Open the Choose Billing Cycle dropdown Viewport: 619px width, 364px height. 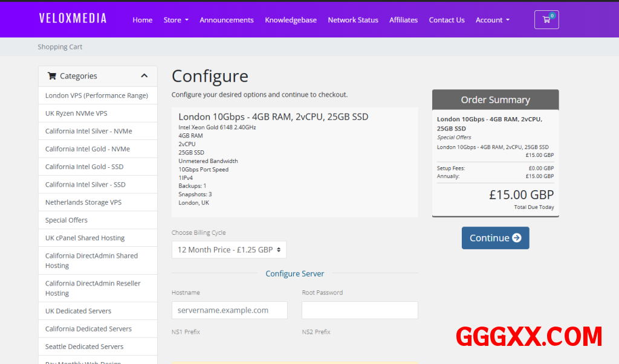(x=229, y=250)
